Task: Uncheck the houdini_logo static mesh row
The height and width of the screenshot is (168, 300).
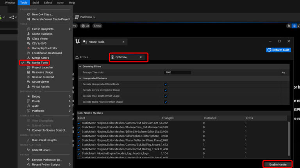Action: [79, 154]
